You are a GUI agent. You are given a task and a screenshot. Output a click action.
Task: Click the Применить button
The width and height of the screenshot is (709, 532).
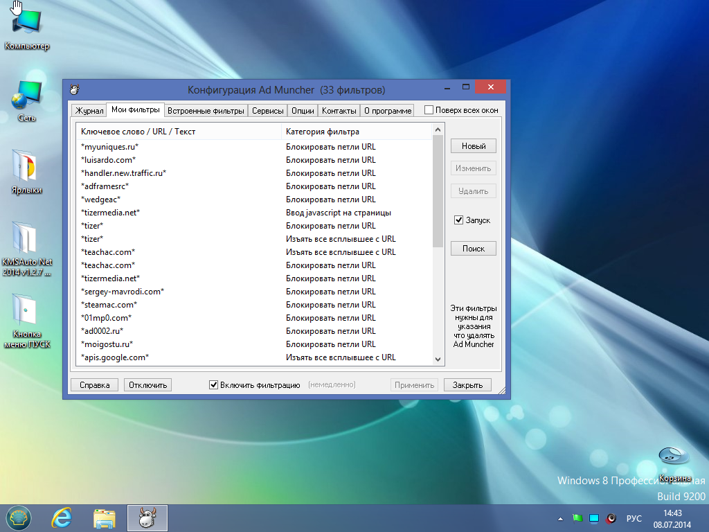tap(414, 385)
